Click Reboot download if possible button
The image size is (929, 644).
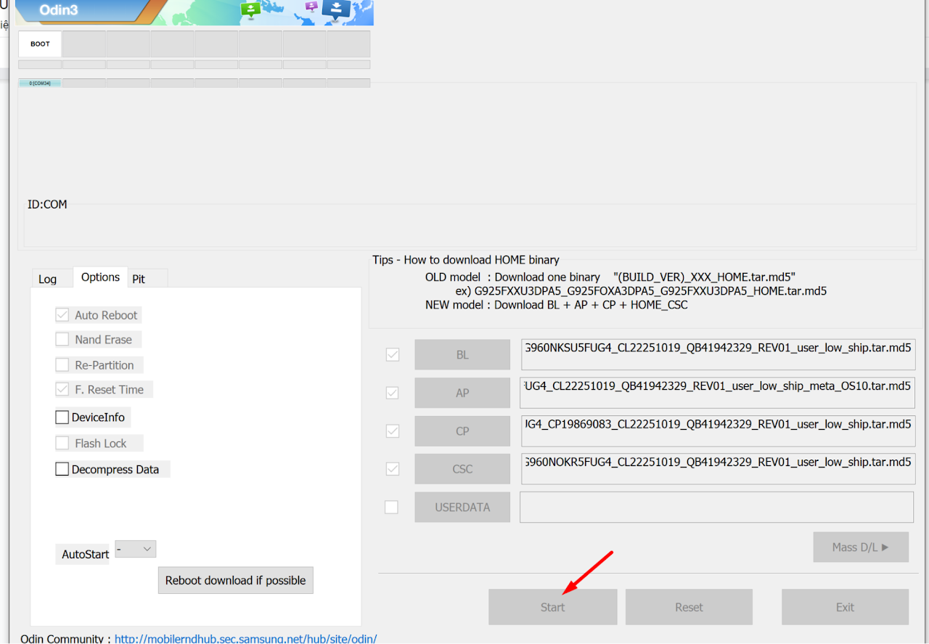[x=235, y=580]
